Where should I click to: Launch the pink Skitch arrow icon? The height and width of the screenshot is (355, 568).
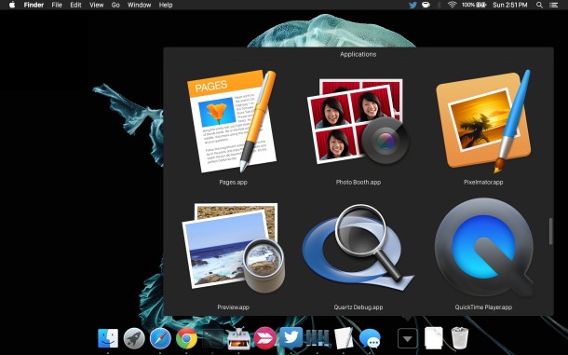tap(264, 338)
